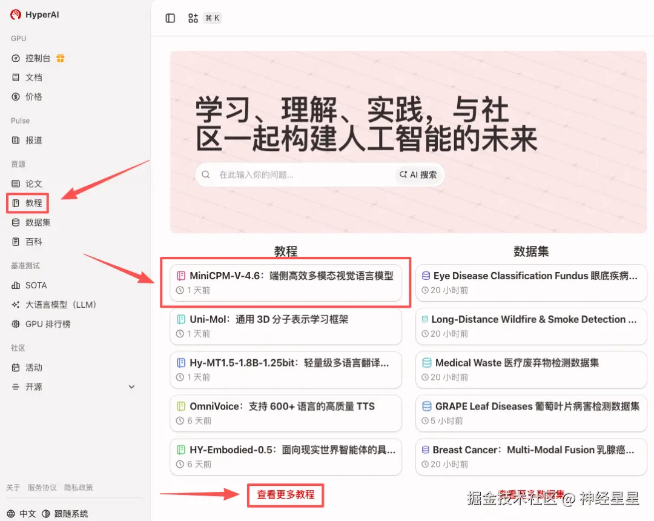The height and width of the screenshot is (521, 654).
Task: Open Breast Cancer Multi-Modal Fusion dataset
Action: click(531, 456)
